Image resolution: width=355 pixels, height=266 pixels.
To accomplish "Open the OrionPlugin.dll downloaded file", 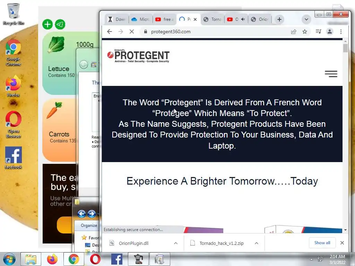I will (x=133, y=243).
